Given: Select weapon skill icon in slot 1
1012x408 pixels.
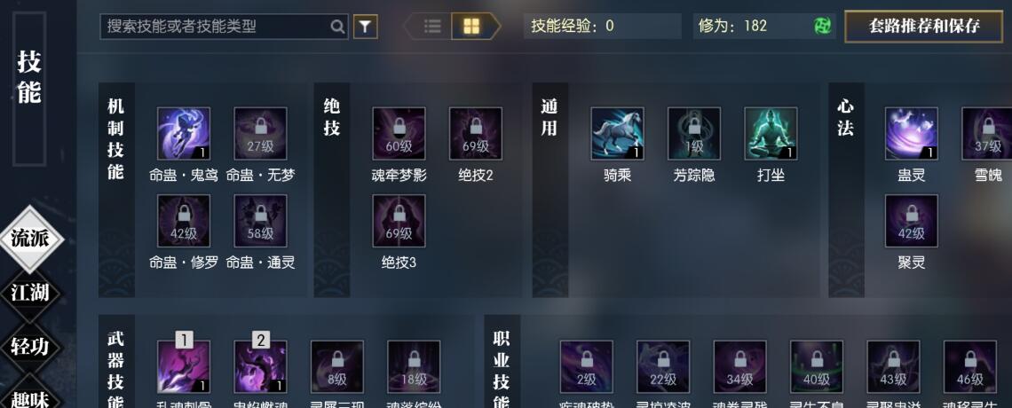Looking at the screenshot, I should click(x=183, y=366).
